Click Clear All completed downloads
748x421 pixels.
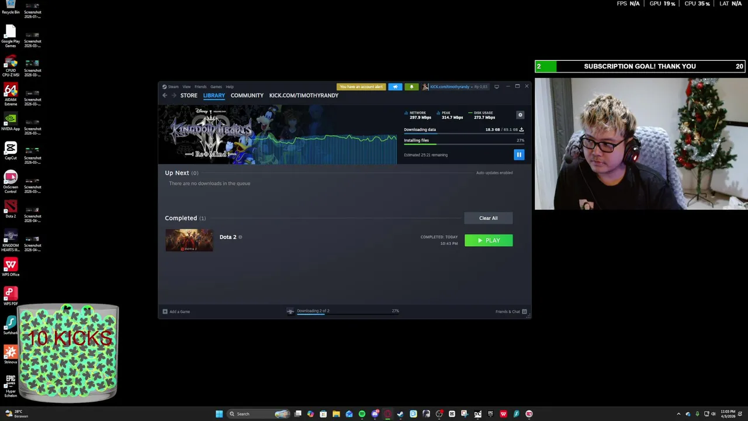click(489, 218)
